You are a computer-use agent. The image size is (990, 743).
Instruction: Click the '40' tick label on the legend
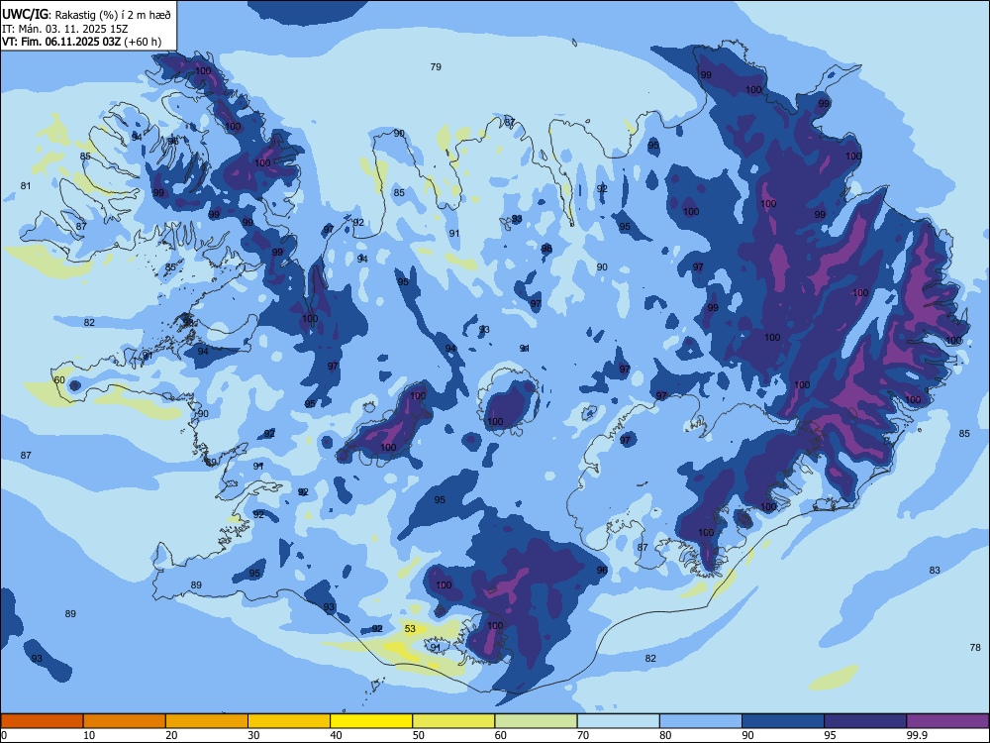tap(337, 735)
